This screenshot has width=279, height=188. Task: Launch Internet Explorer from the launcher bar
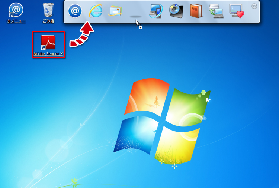(x=96, y=11)
